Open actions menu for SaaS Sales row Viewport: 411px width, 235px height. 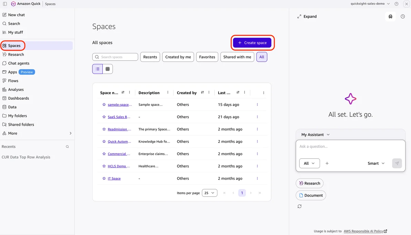coord(257,117)
